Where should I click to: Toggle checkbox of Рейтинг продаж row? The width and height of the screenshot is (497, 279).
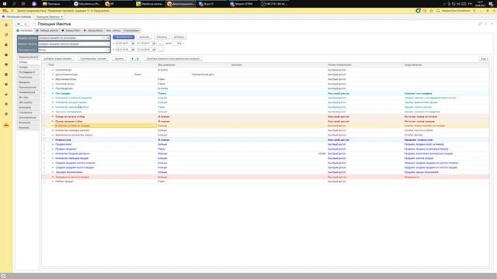click(44, 181)
